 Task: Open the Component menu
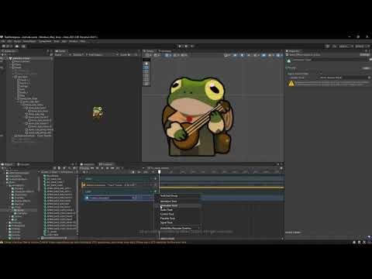(45, 41)
